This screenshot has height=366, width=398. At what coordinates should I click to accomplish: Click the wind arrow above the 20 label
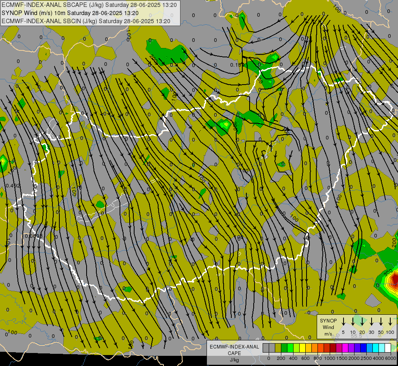[x=362, y=322]
